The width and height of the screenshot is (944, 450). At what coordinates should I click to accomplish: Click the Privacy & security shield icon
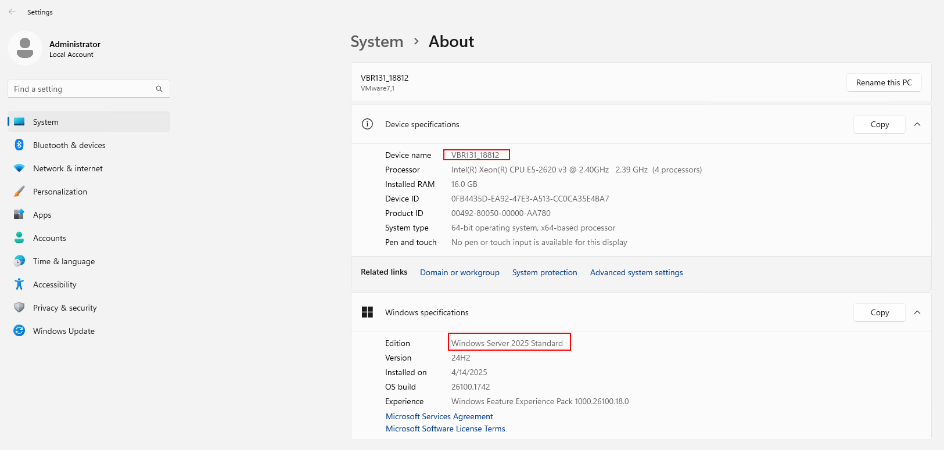[19, 308]
